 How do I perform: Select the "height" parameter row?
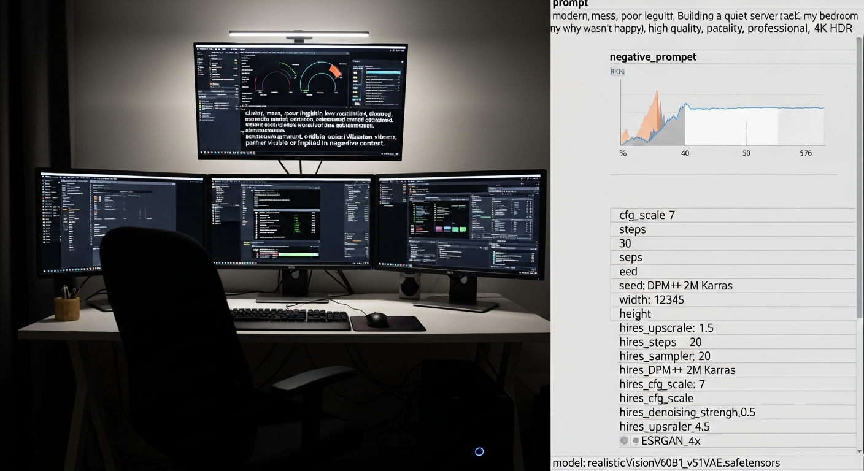[x=635, y=314]
